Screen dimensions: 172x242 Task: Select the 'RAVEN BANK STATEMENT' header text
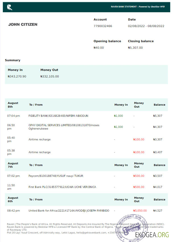pyautogui.click(x=124, y=7)
